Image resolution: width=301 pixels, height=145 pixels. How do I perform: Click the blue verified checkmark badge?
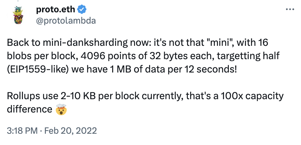click(x=82, y=10)
